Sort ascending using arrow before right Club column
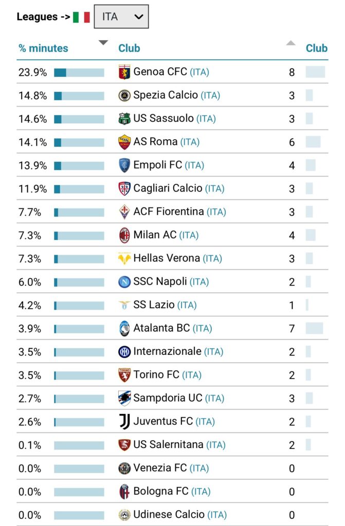The height and width of the screenshot is (526, 345). tap(291, 43)
